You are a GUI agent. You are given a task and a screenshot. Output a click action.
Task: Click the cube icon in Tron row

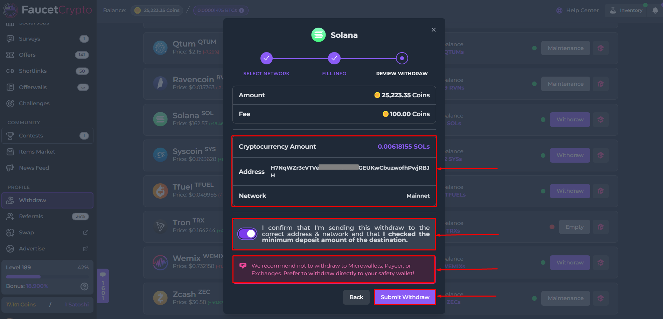tap(601, 227)
